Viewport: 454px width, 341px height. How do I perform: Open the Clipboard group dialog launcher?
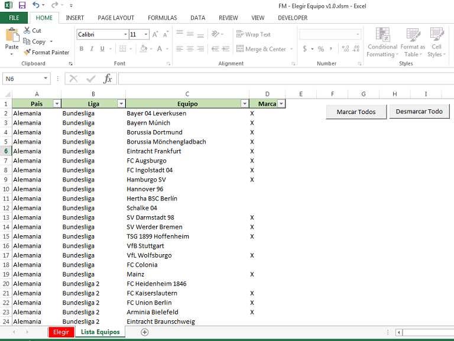70,63
